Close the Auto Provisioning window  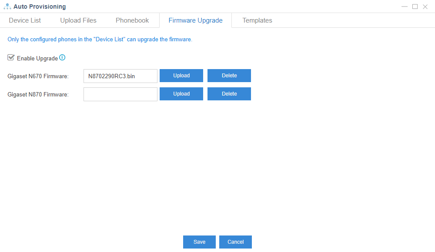[425, 7]
